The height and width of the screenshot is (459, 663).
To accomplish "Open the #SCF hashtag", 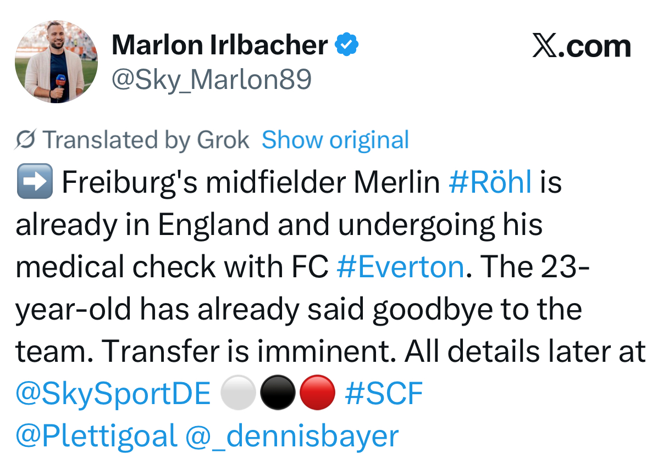I will click(x=384, y=394).
